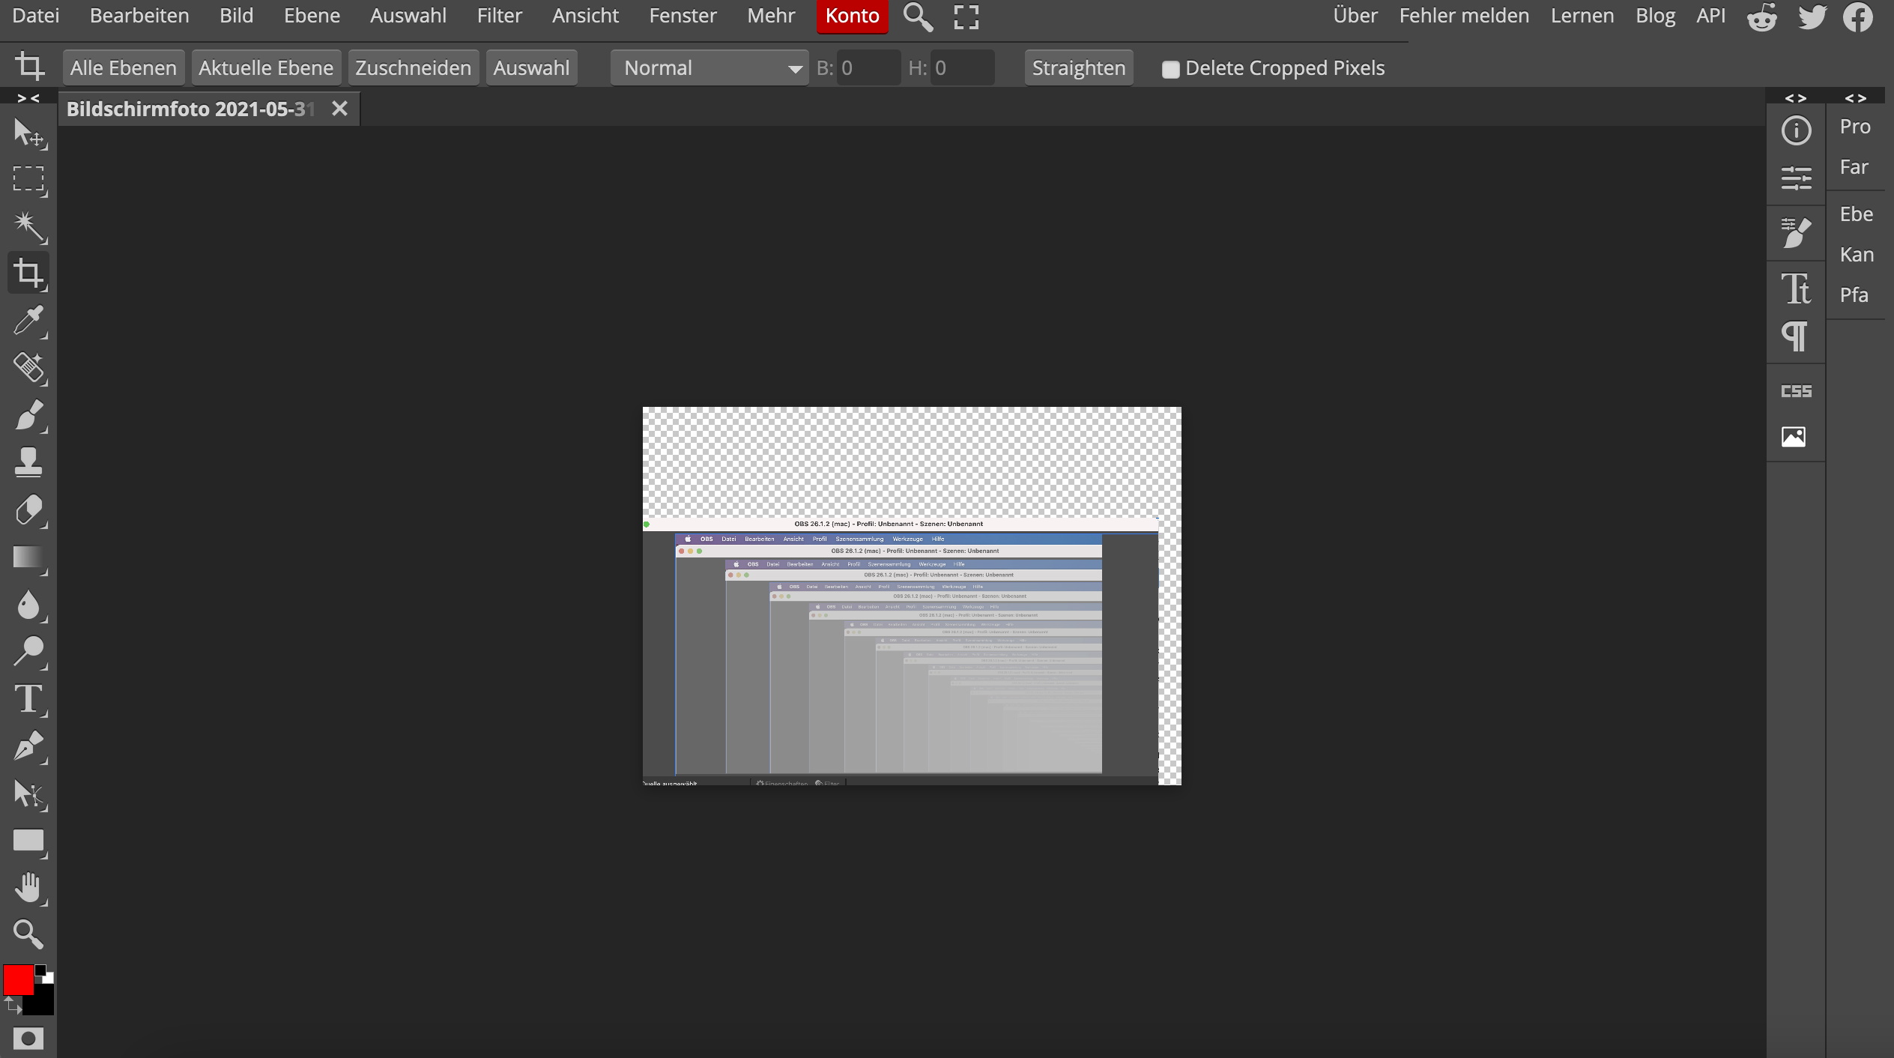Toggle Quick Mask mode icon

28,1039
